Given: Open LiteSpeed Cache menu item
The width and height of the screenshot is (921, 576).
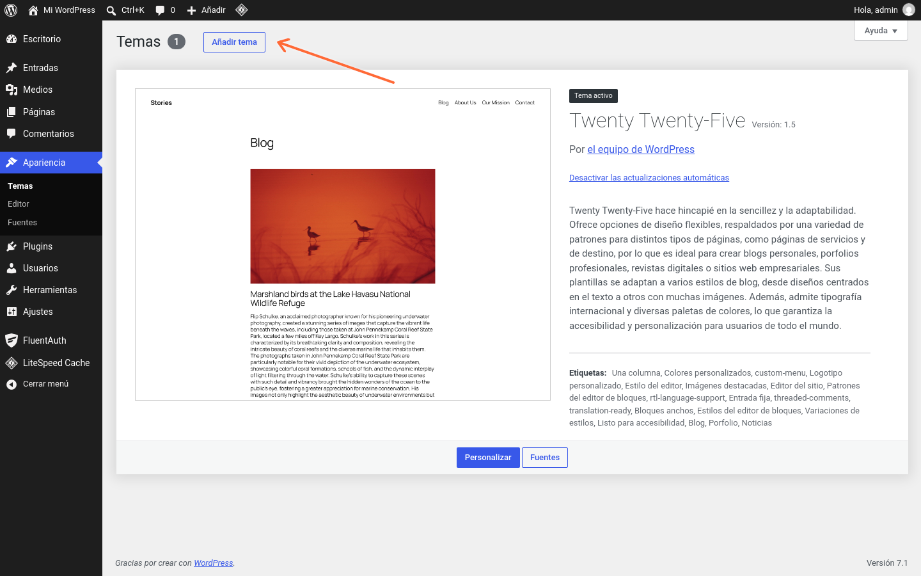Looking at the screenshot, I should (51, 363).
